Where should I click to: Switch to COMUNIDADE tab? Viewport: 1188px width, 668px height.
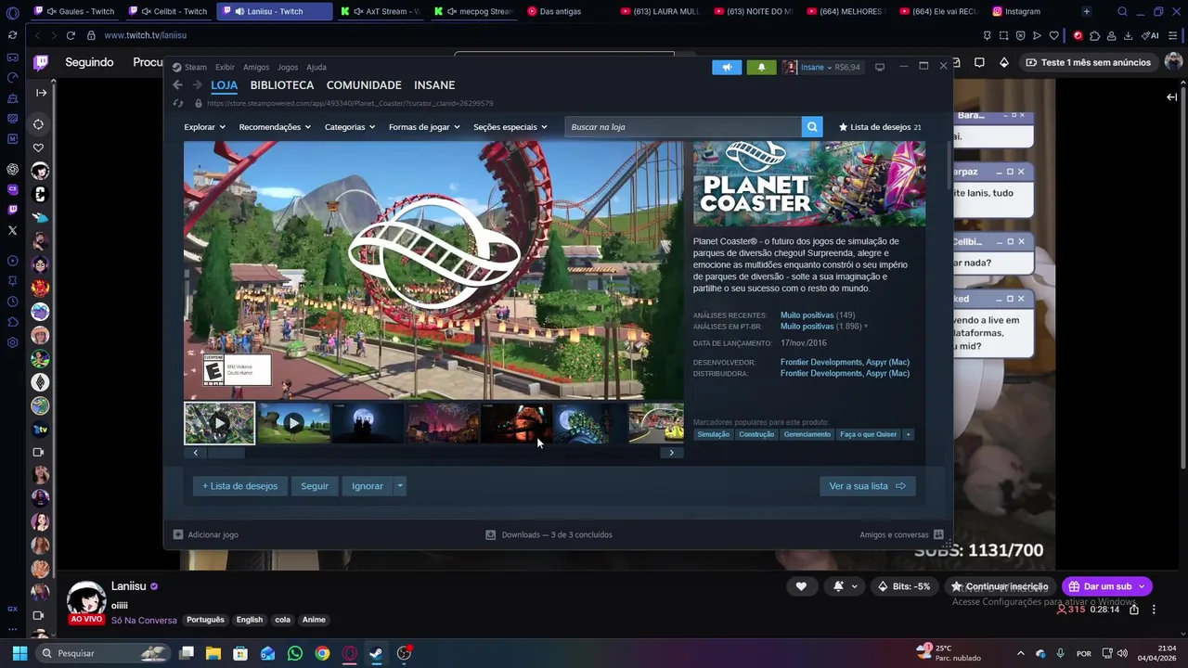(x=364, y=84)
